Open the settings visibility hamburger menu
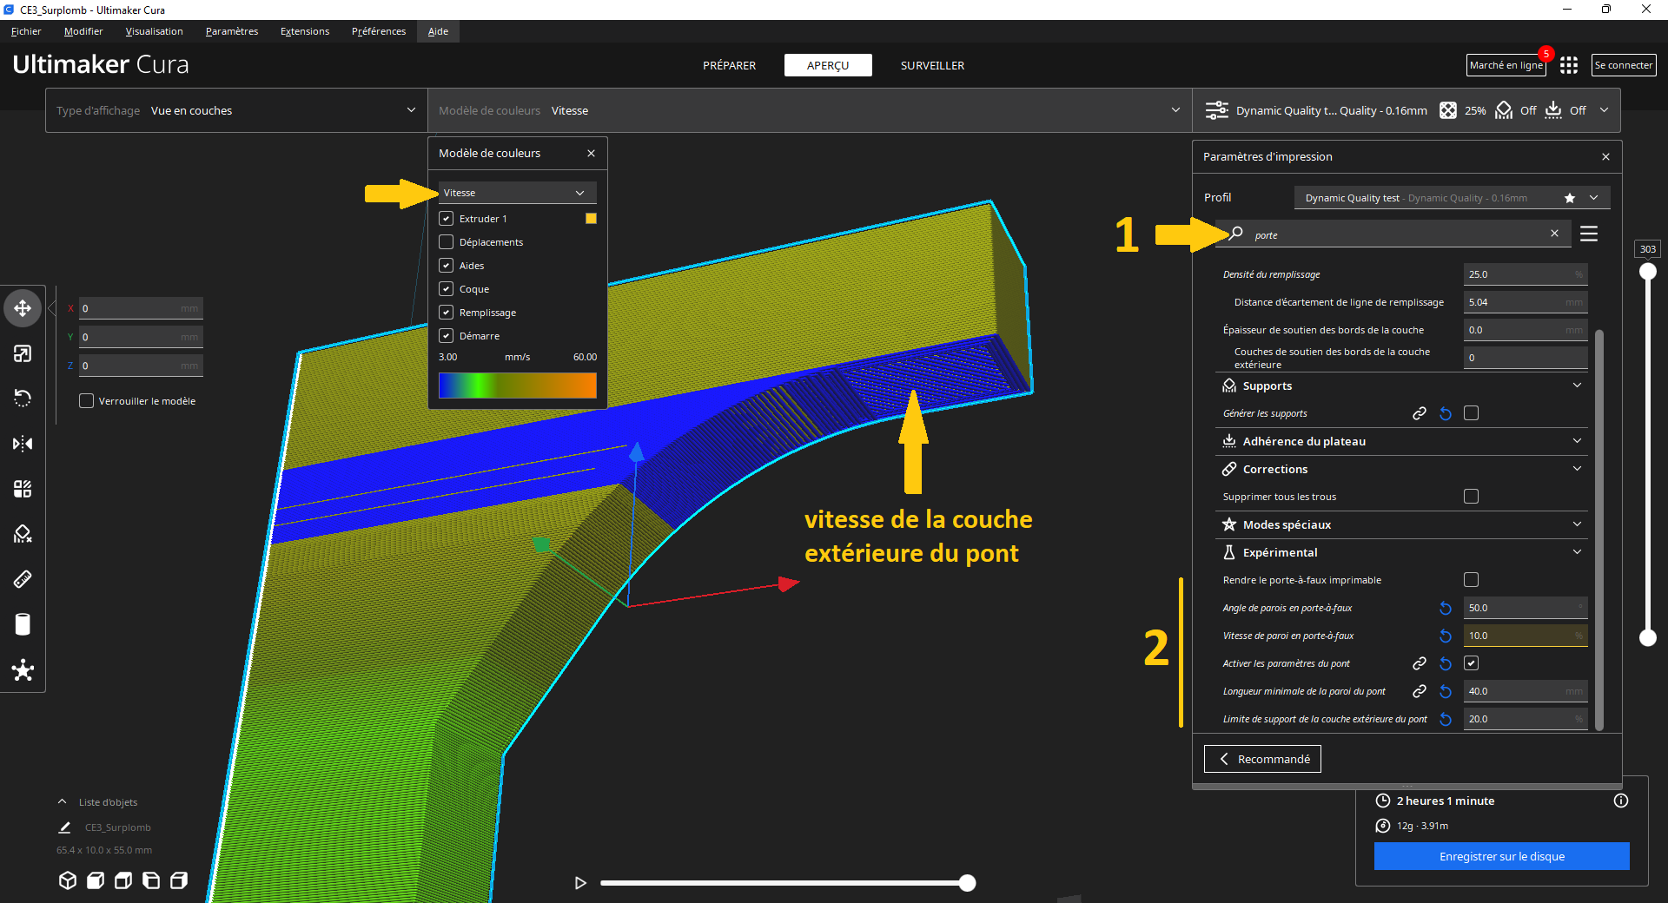 click(x=1589, y=234)
